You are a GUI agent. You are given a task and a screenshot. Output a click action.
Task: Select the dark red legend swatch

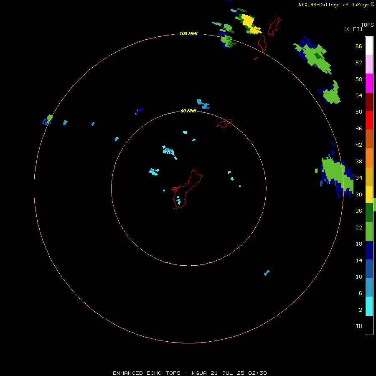(369, 102)
